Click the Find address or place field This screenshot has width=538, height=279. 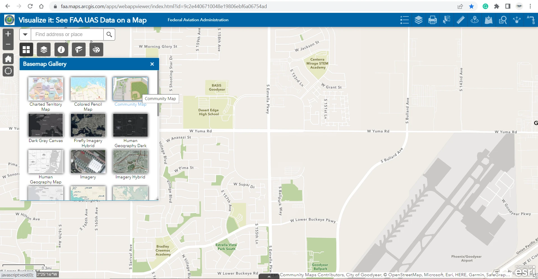point(67,34)
